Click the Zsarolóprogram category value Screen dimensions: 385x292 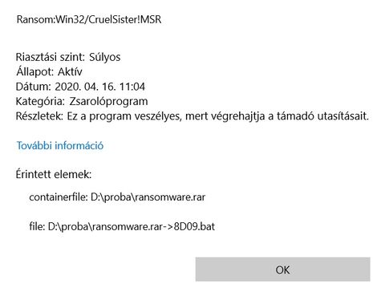108,102
